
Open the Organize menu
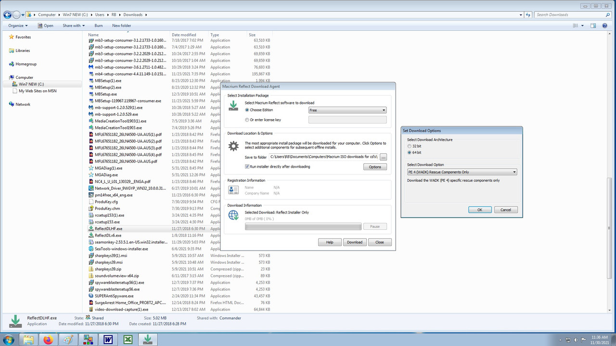[x=18, y=25]
